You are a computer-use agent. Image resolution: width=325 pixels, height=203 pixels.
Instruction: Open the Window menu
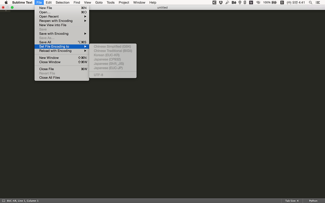(x=139, y=3)
